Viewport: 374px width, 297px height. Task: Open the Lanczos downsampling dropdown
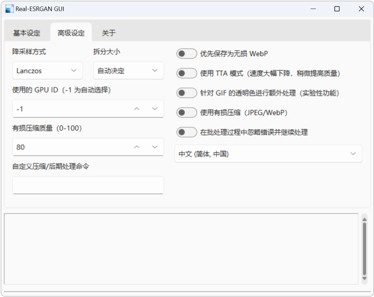coord(47,70)
